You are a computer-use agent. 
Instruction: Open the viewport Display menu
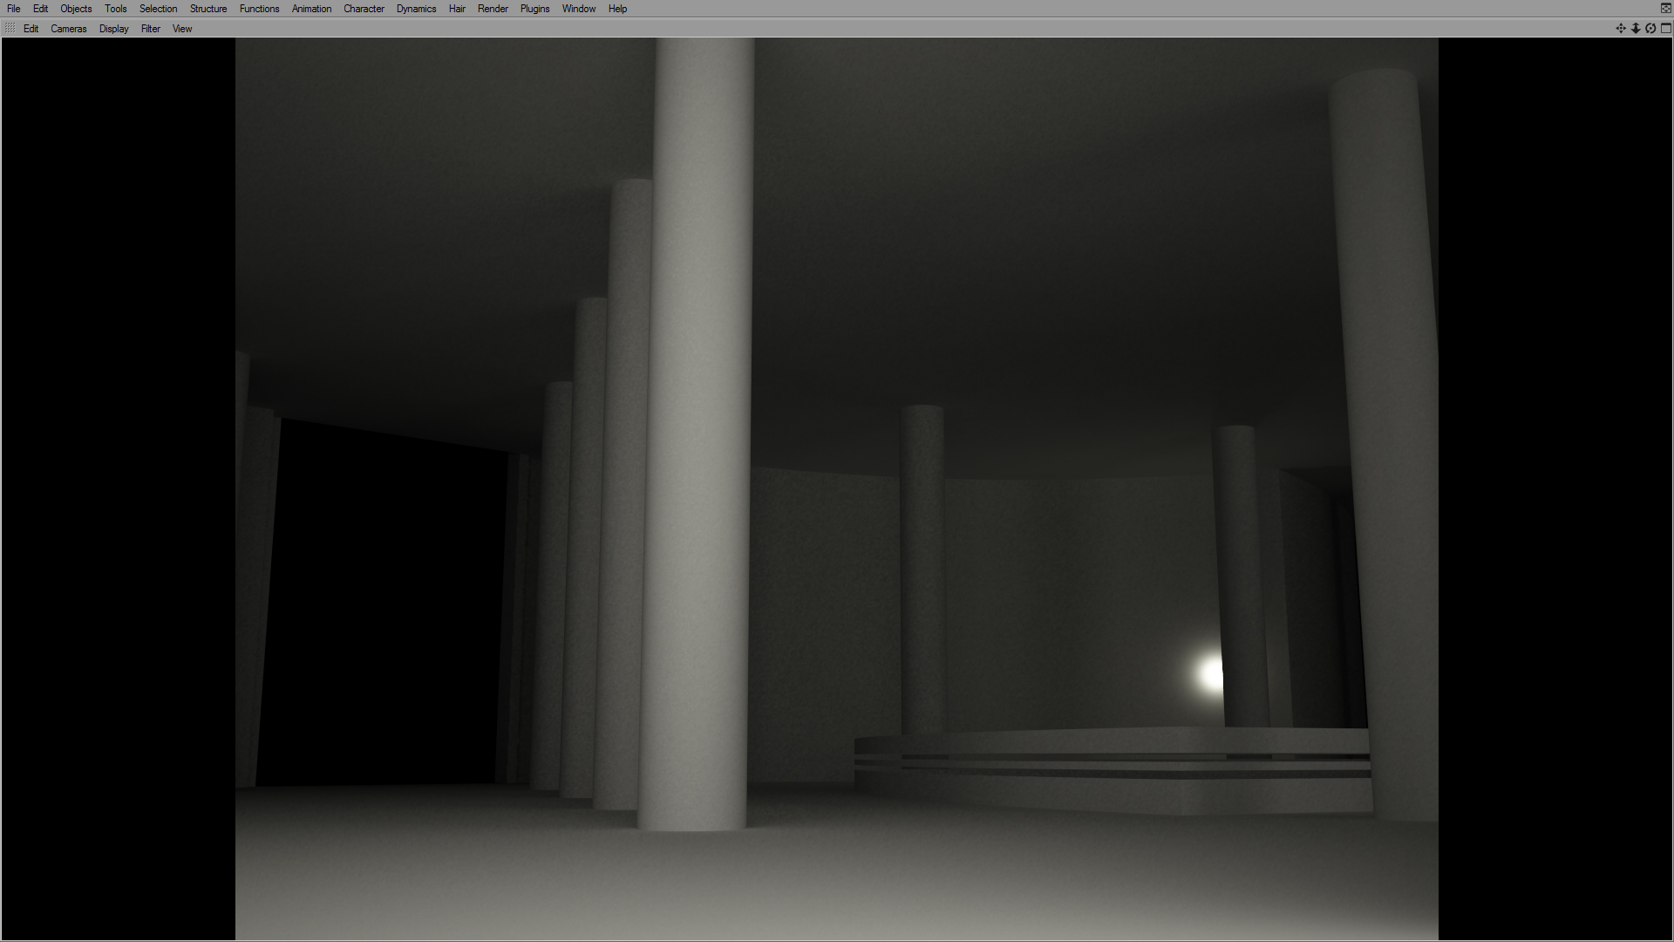pos(114,29)
